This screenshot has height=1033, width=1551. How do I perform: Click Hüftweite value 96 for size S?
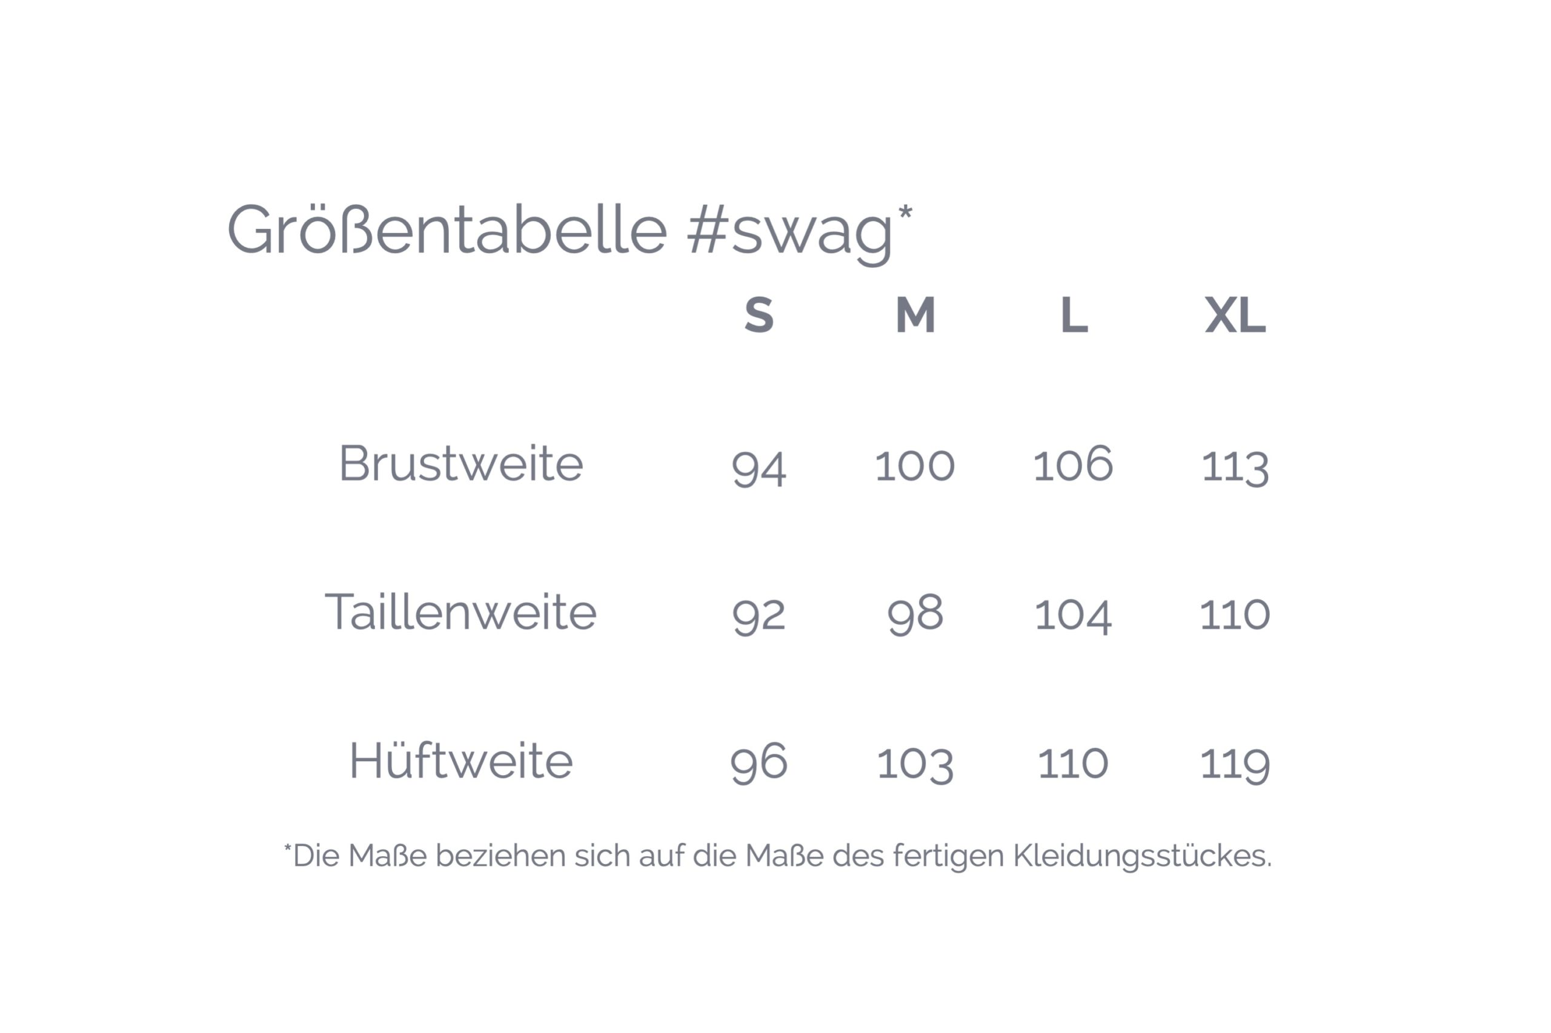point(759,763)
